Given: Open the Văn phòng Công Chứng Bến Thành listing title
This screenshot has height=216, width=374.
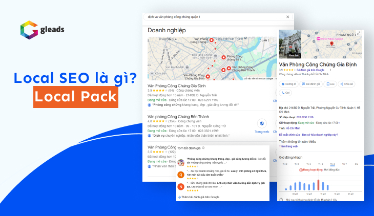Looking at the screenshot, I should tap(178, 117).
